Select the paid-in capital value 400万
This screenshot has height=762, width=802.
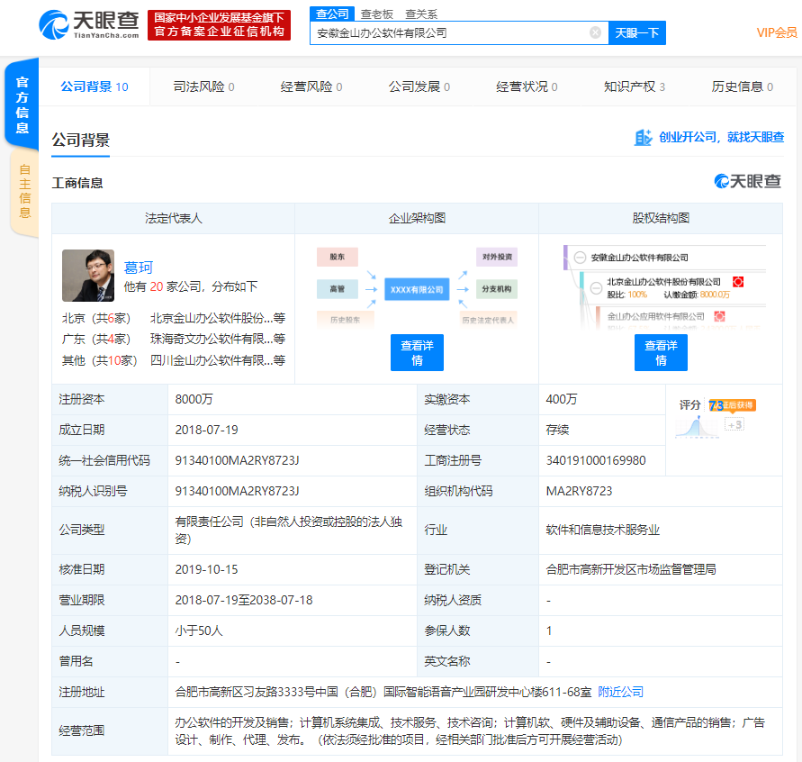pyautogui.click(x=561, y=399)
